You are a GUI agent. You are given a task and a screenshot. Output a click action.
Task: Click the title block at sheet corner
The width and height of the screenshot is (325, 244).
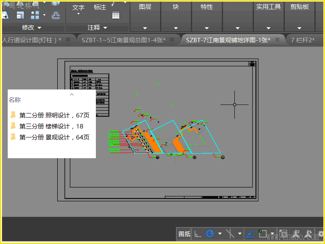click(210, 197)
